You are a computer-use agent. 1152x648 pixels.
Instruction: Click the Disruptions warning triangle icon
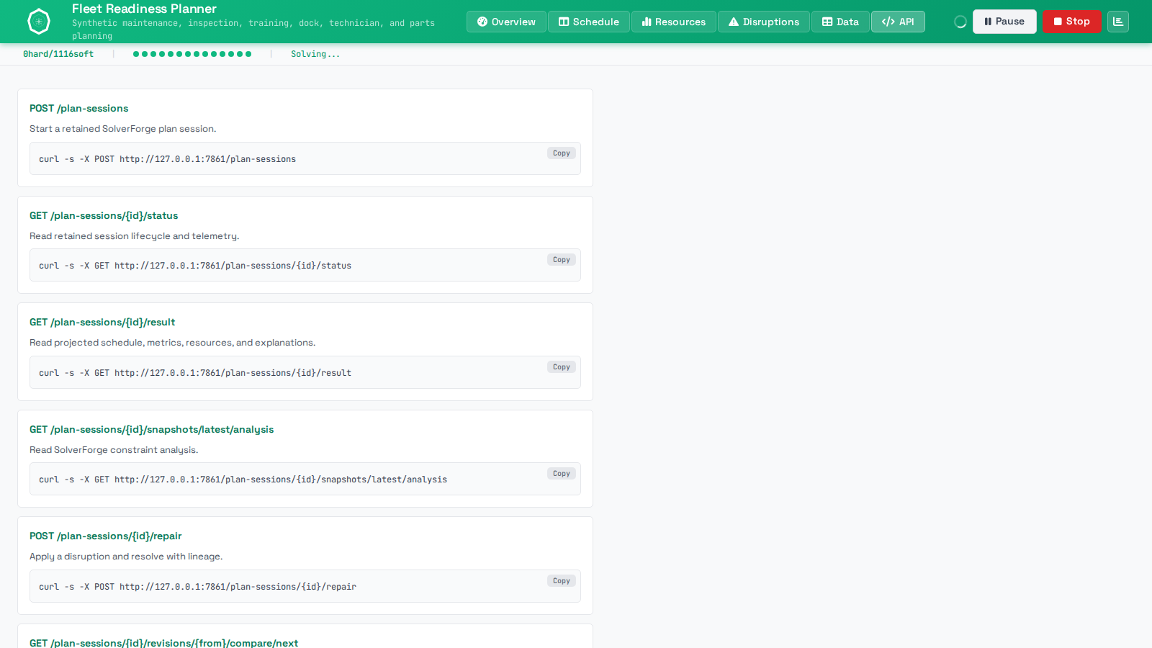point(734,22)
